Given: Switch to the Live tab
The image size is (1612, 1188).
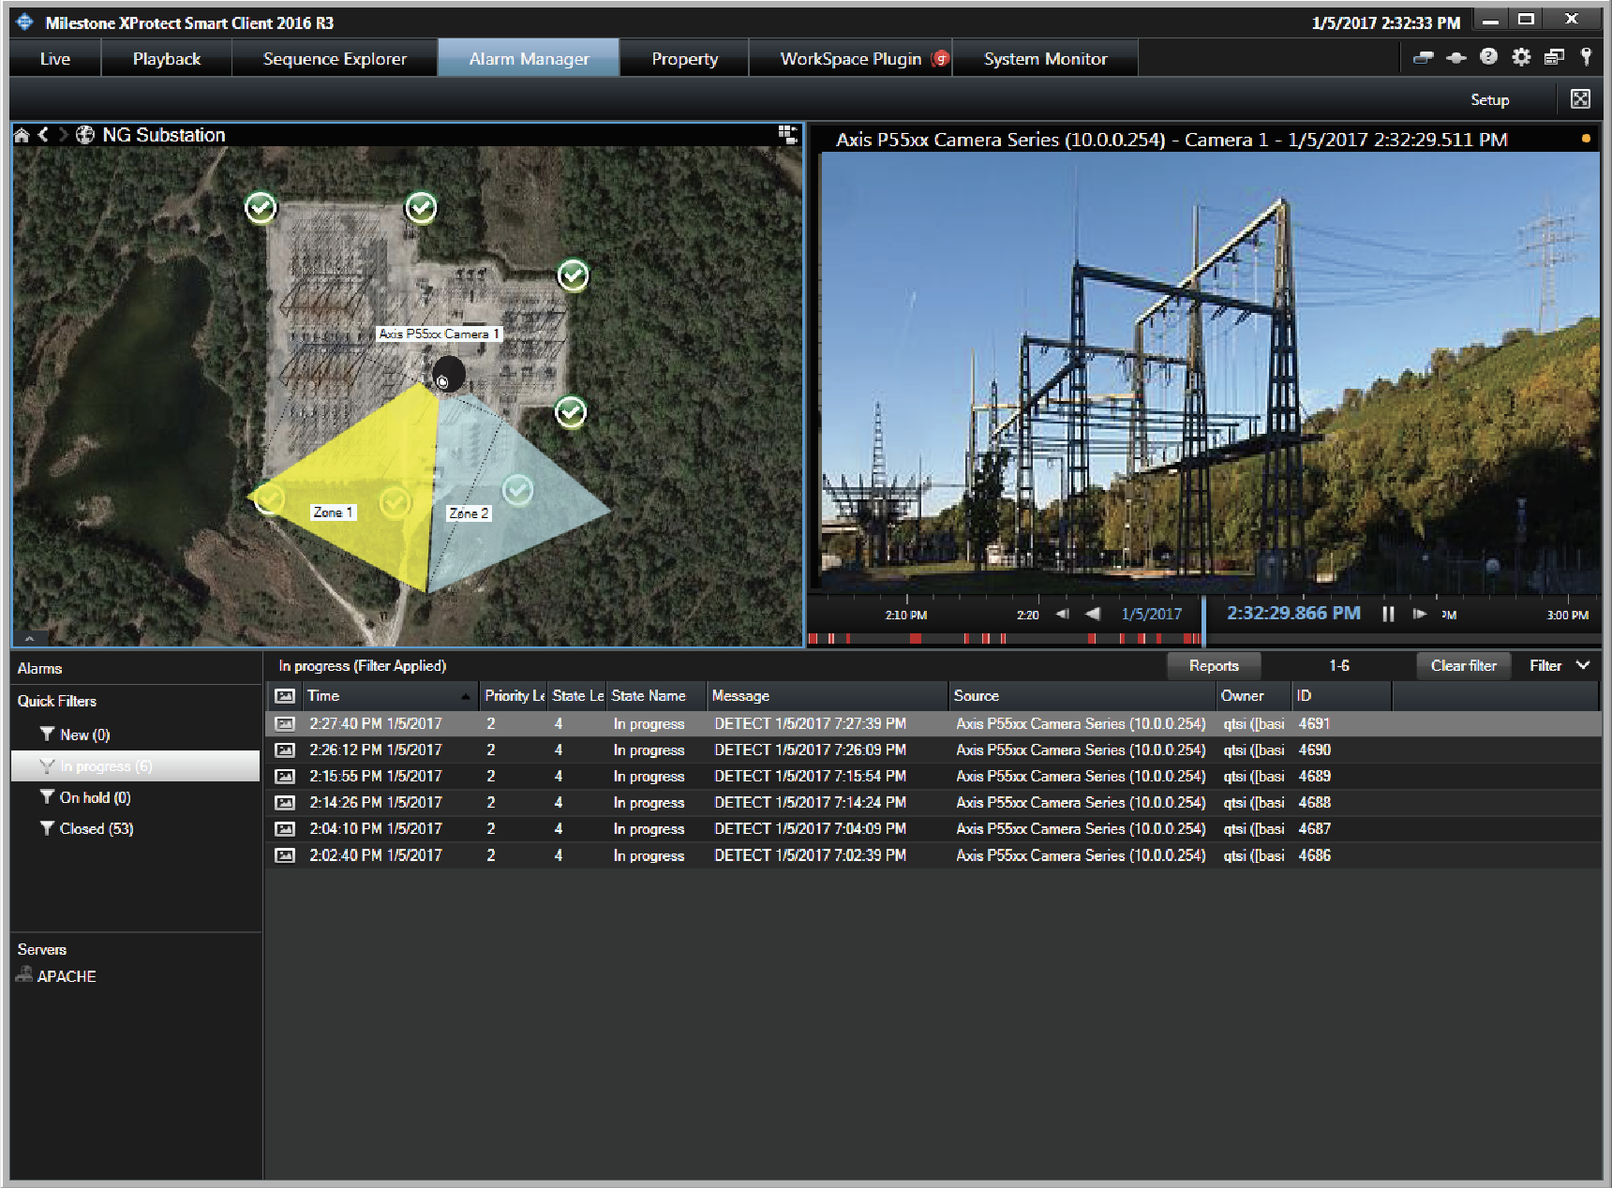Looking at the screenshot, I should pyautogui.click(x=55, y=58).
